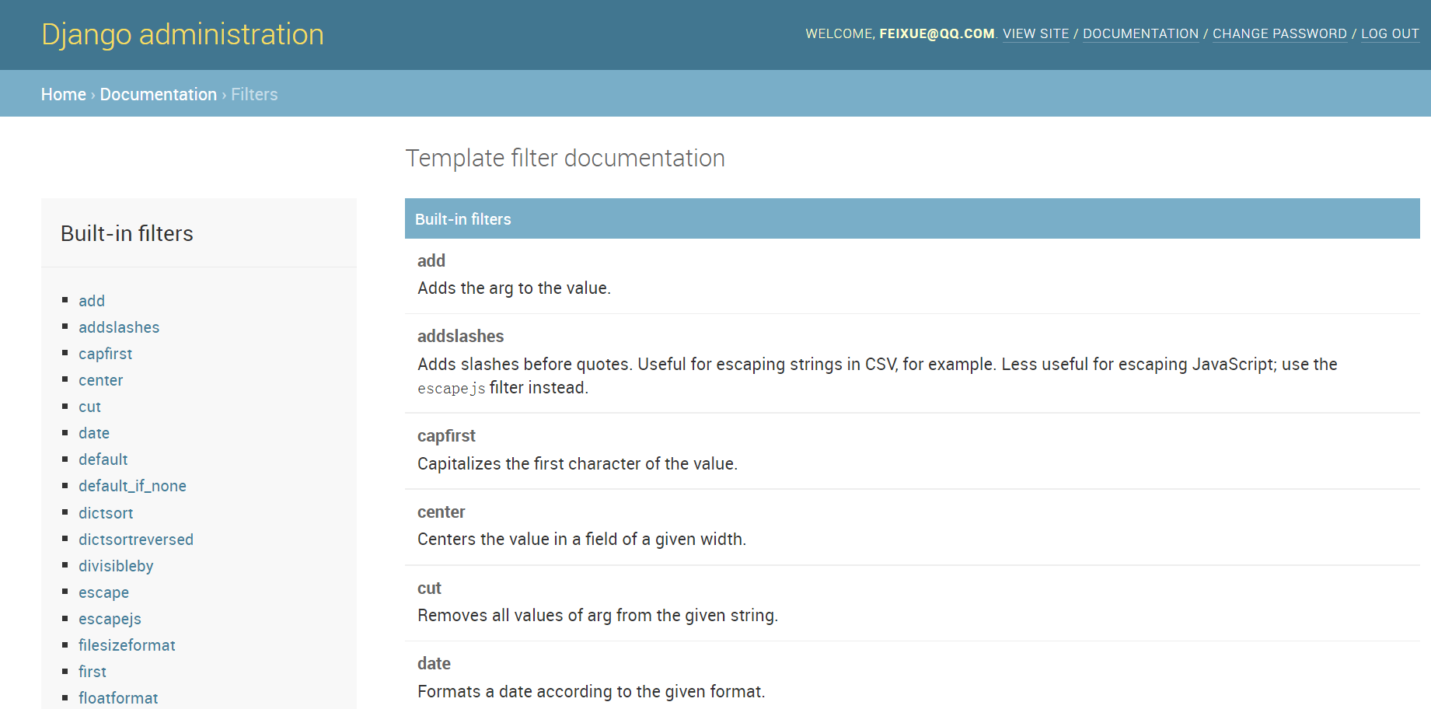Go to divisibleby filter link
This screenshot has height=709, width=1431.
click(116, 566)
